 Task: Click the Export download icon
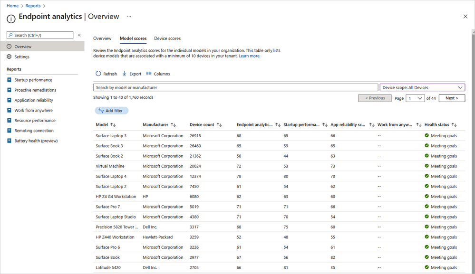click(x=124, y=74)
